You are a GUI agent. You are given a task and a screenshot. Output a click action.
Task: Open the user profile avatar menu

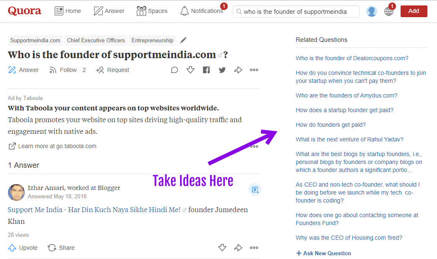tap(372, 11)
